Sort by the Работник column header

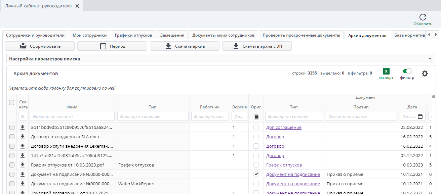pos(210,107)
